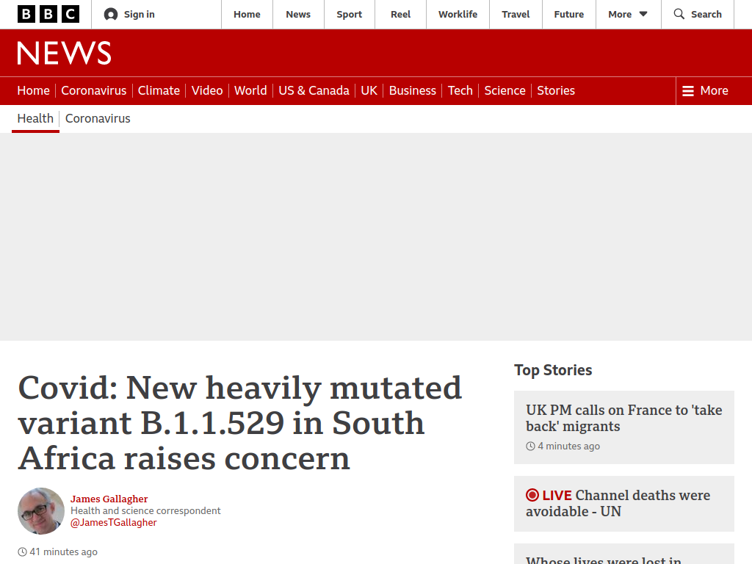Click the Sign in link

pyautogui.click(x=139, y=15)
